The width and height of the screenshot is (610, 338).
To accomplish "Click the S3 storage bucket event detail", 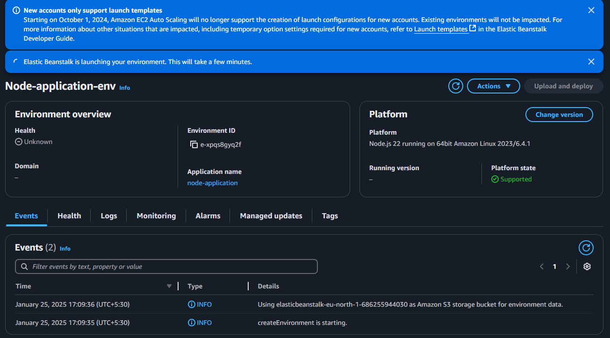I will pos(410,304).
